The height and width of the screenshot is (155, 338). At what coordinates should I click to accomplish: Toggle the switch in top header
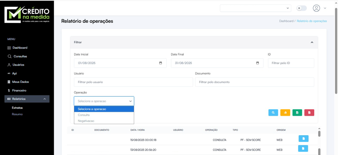pos(302,8)
